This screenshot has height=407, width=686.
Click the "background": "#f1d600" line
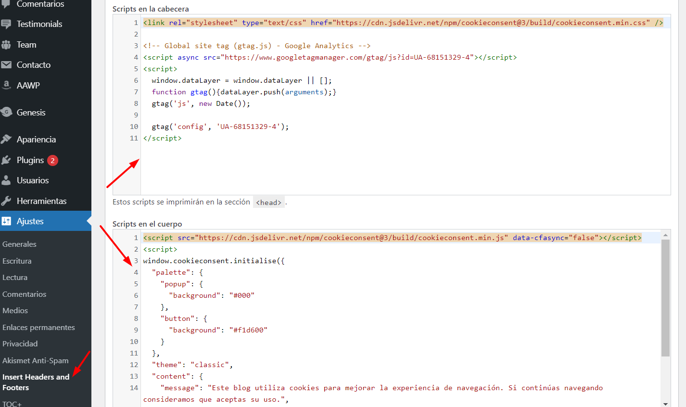click(x=218, y=330)
